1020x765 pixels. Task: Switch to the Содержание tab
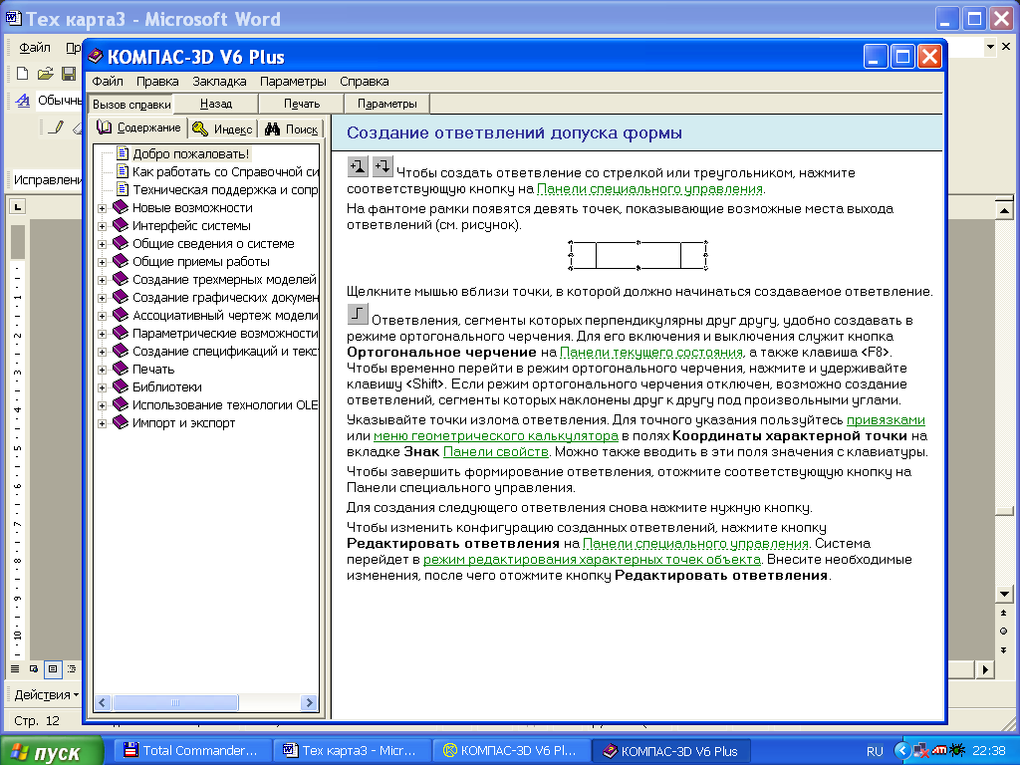(x=138, y=128)
